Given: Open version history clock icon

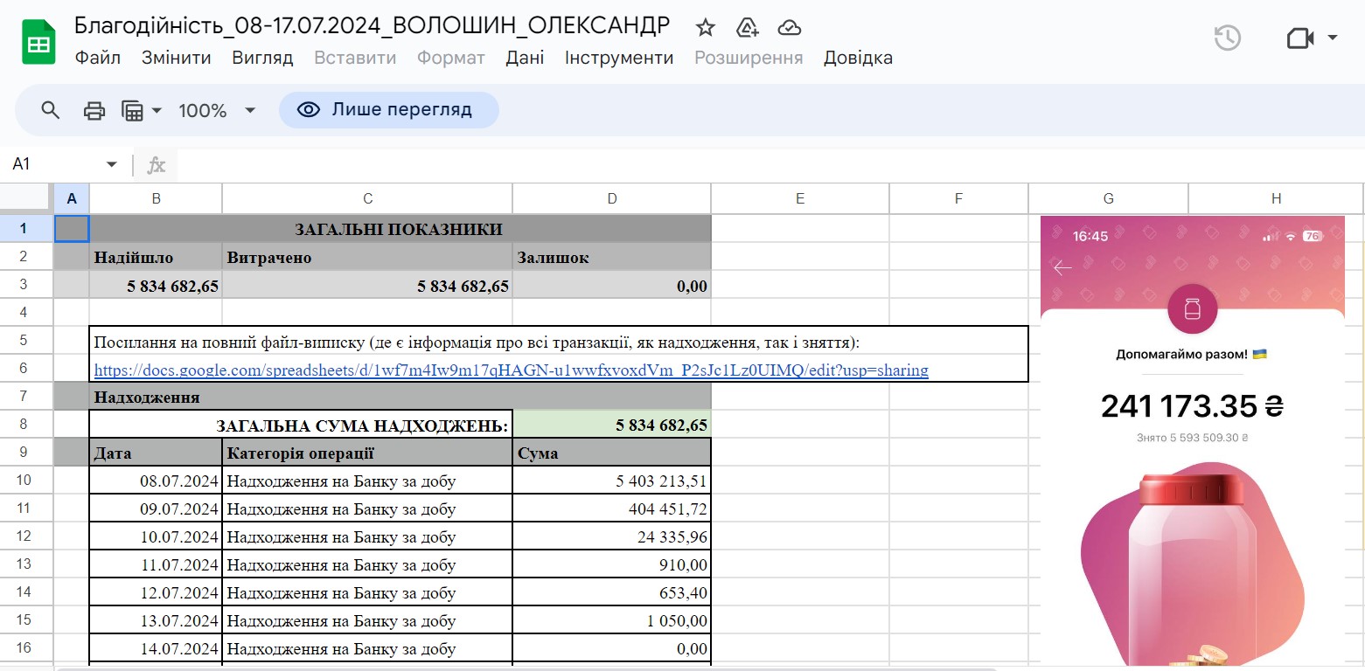Looking at the screenshot, I should pyautogui.click(x=1228, y=38).
